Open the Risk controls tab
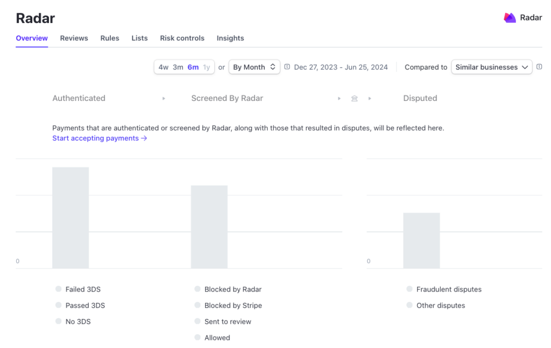551x348 pixels. click(182, 38)
